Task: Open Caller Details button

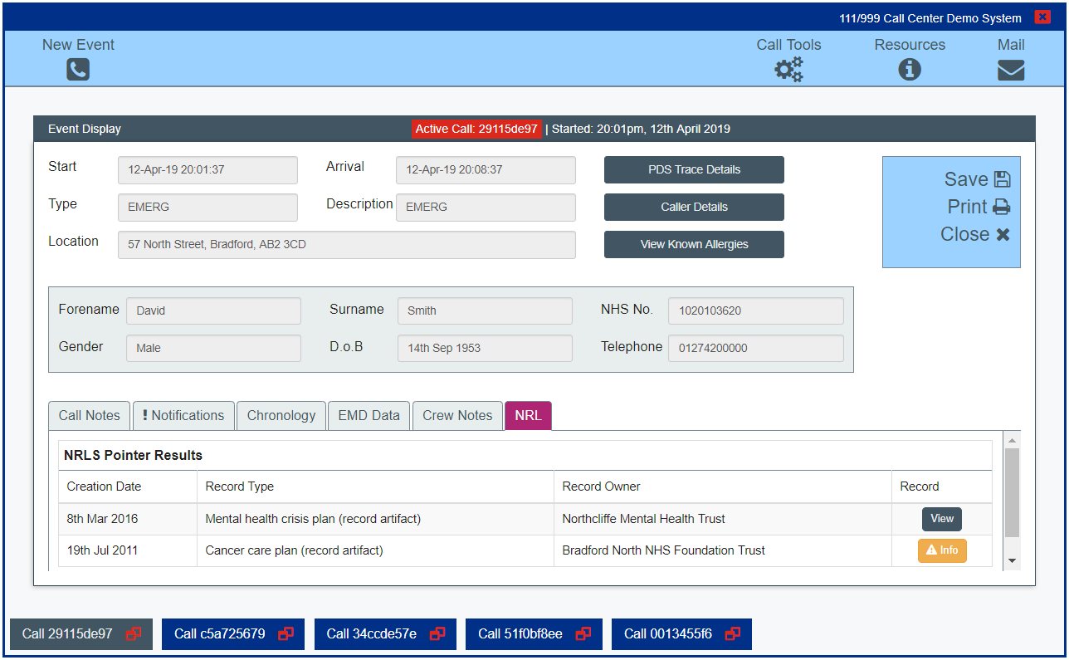Action: tap(694, 207)
